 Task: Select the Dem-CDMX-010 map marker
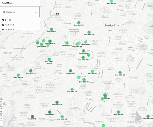pos(18,75)
